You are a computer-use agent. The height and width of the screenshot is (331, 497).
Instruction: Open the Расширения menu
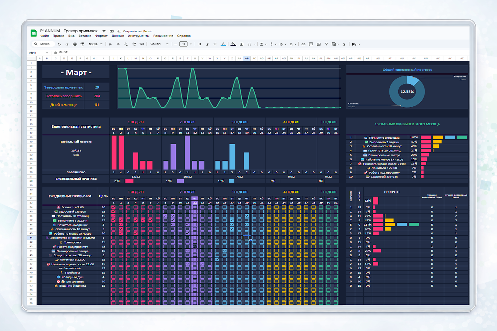(163, 36)
